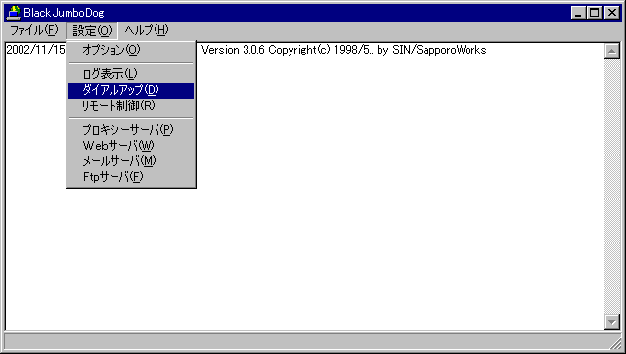Minimize the BlackJumboDog window
Image resolution: width=626 pixels, height=354 pixels.
click(x=578, y=13)
